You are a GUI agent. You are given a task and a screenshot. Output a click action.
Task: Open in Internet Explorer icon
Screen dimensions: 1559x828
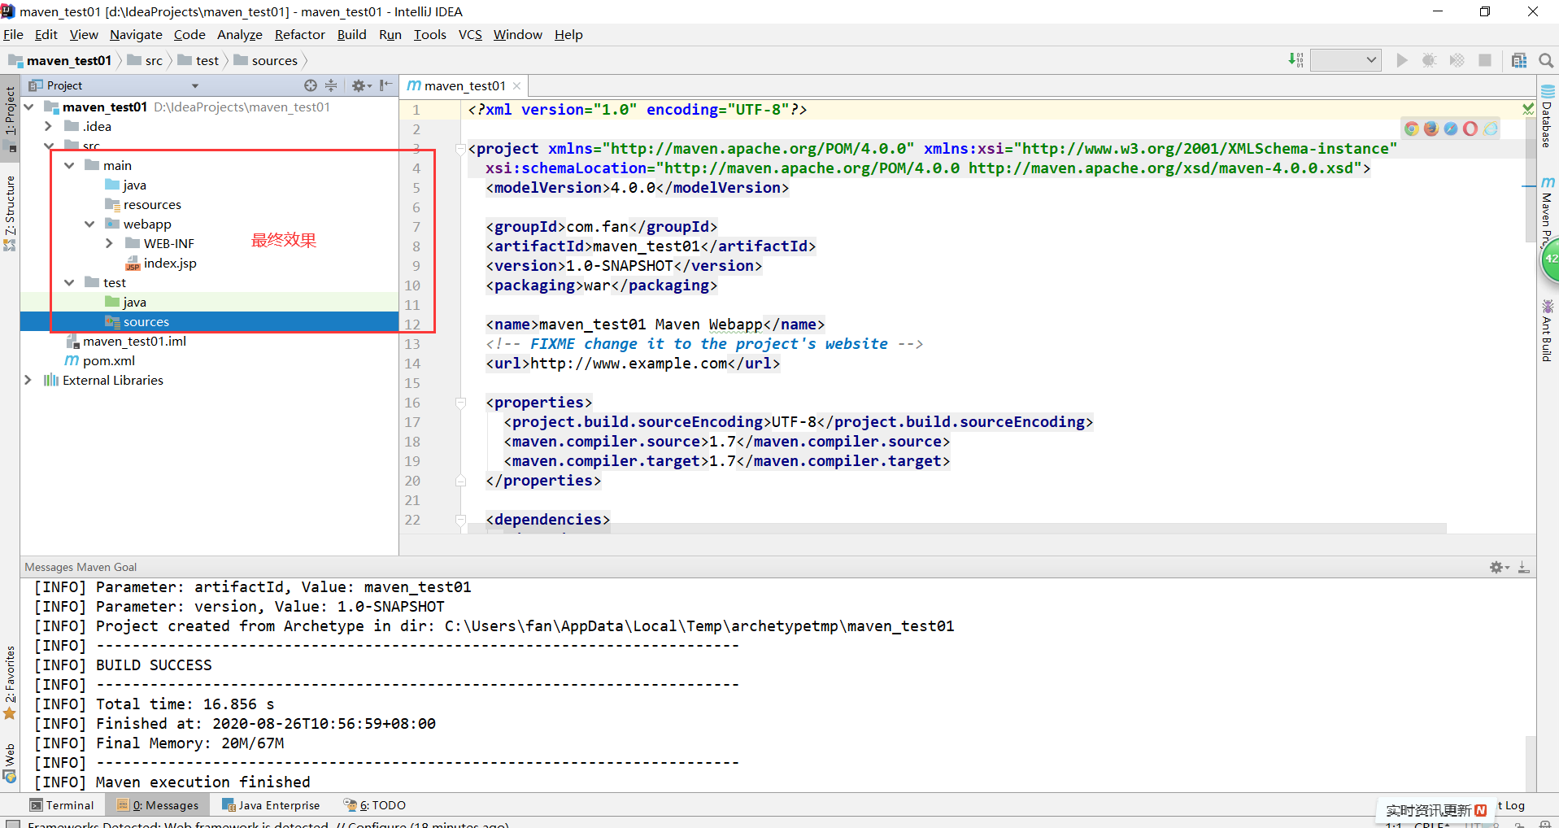(x=1490, y=129)
